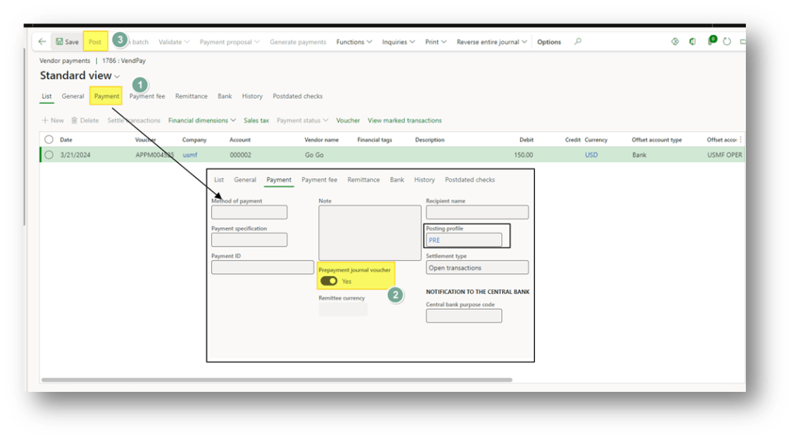Screen dimensions: 794x440
Task: Click the Posting profile field
Action: tap(463, 241)
